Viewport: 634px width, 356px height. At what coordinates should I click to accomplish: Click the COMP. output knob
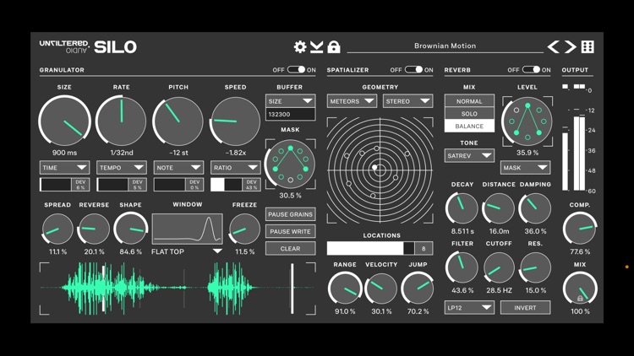click(x=580, y=229)
